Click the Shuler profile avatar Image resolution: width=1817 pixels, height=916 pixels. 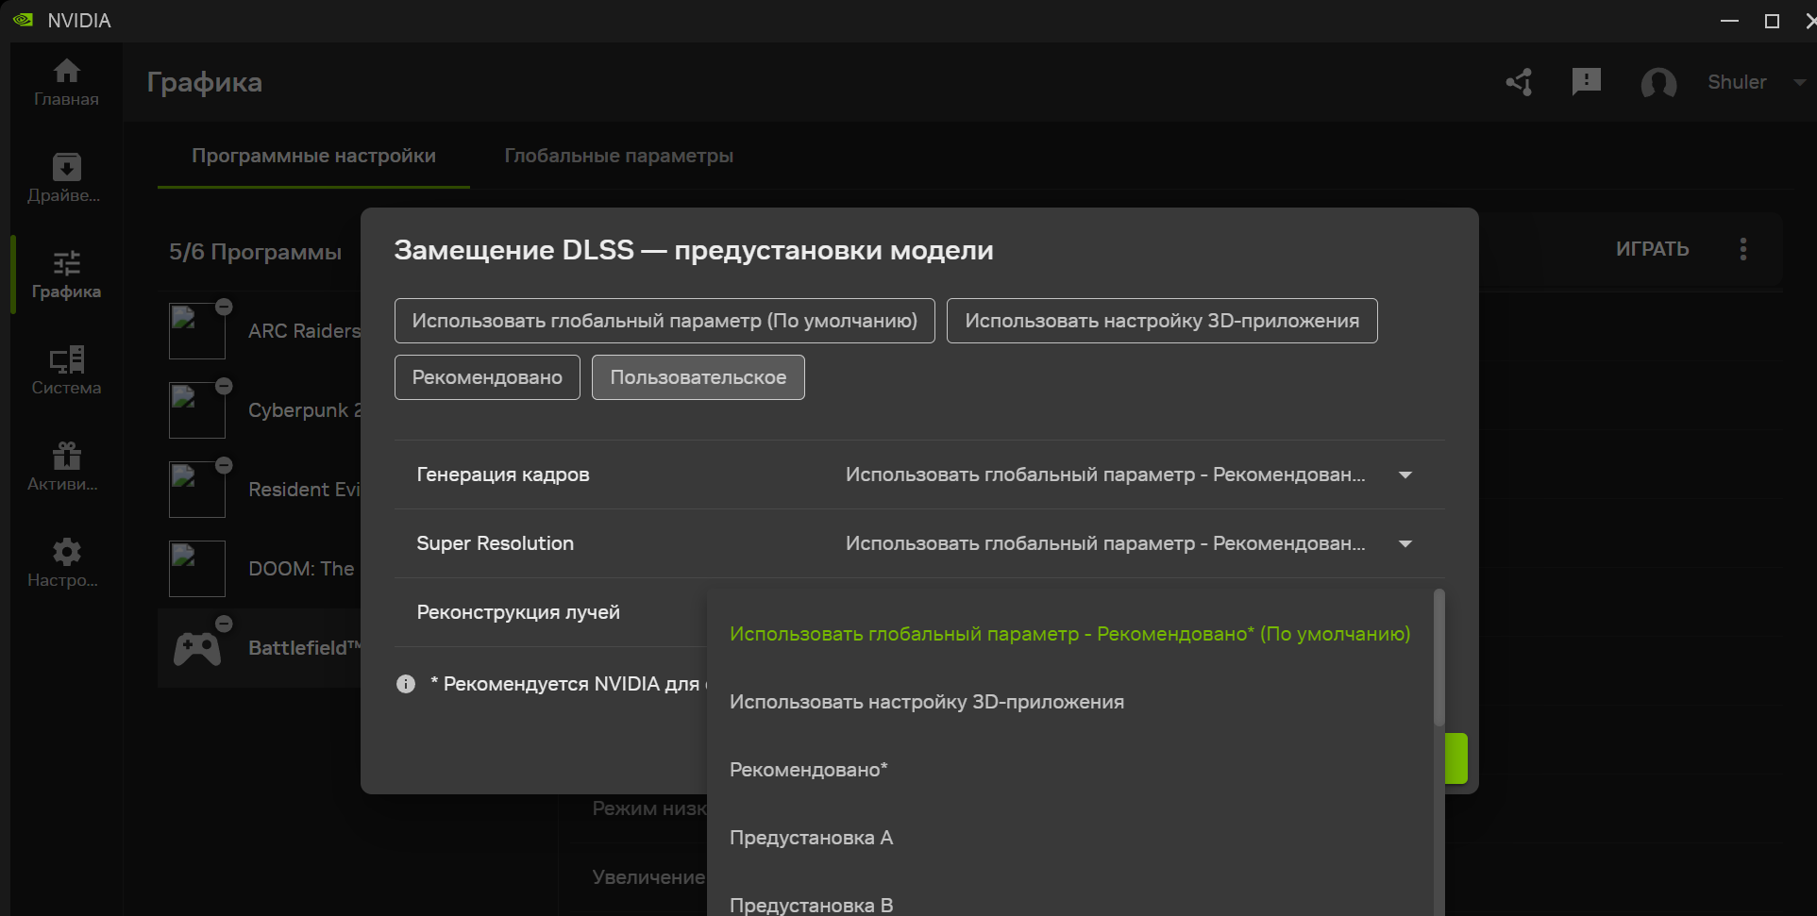[x=1658, y=84]
